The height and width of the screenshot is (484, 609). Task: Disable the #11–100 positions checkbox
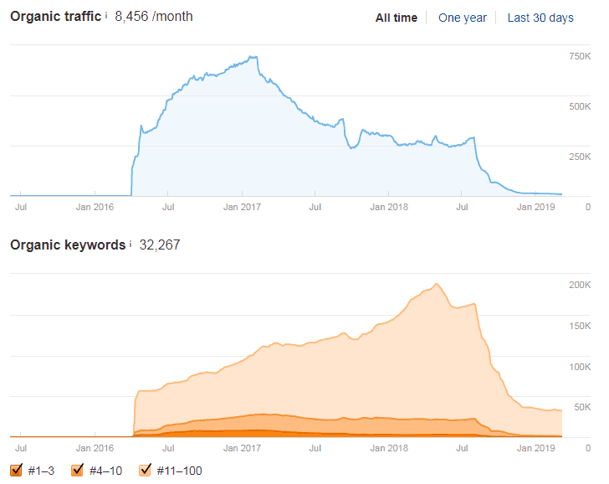point(145,470)
